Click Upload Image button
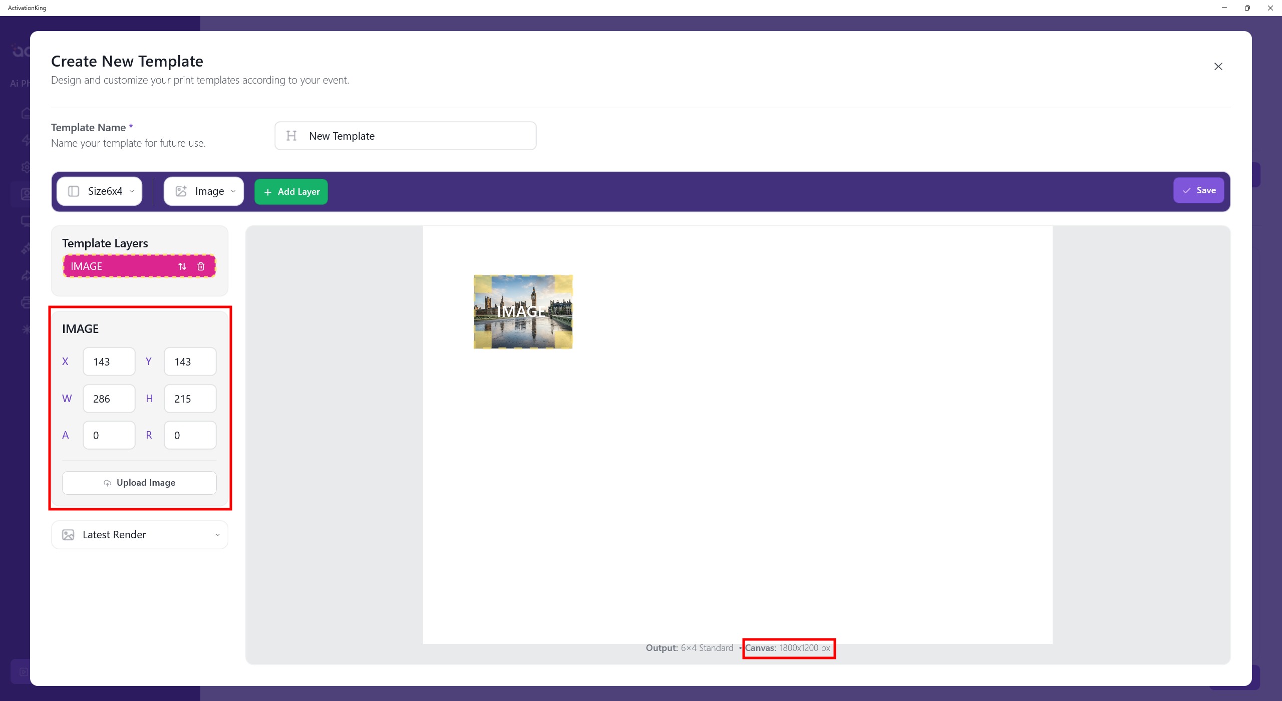 [139, 483]
